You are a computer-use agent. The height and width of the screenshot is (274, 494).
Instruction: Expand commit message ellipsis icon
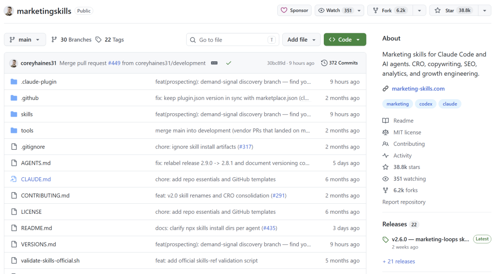(214, 63)
